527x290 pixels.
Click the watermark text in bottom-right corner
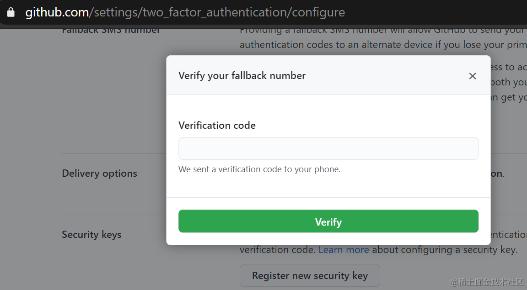(x=486, y=281)
